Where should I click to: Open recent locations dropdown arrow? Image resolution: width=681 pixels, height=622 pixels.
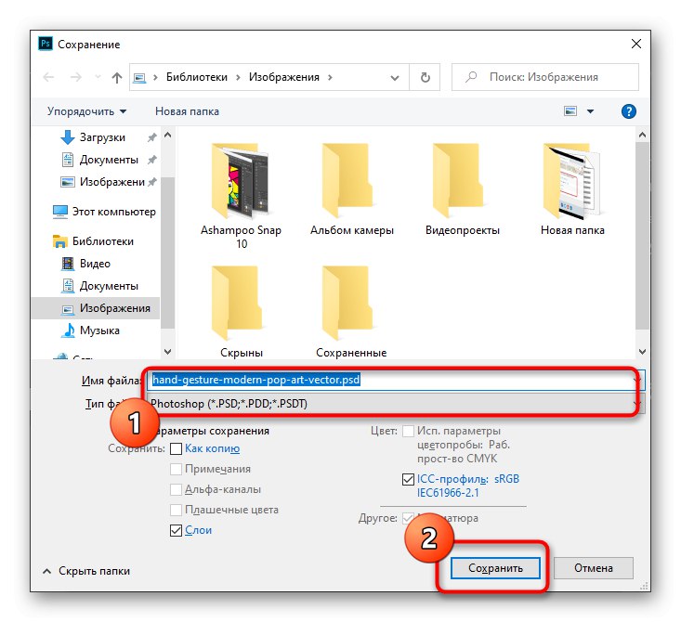(x=98, y=77)
